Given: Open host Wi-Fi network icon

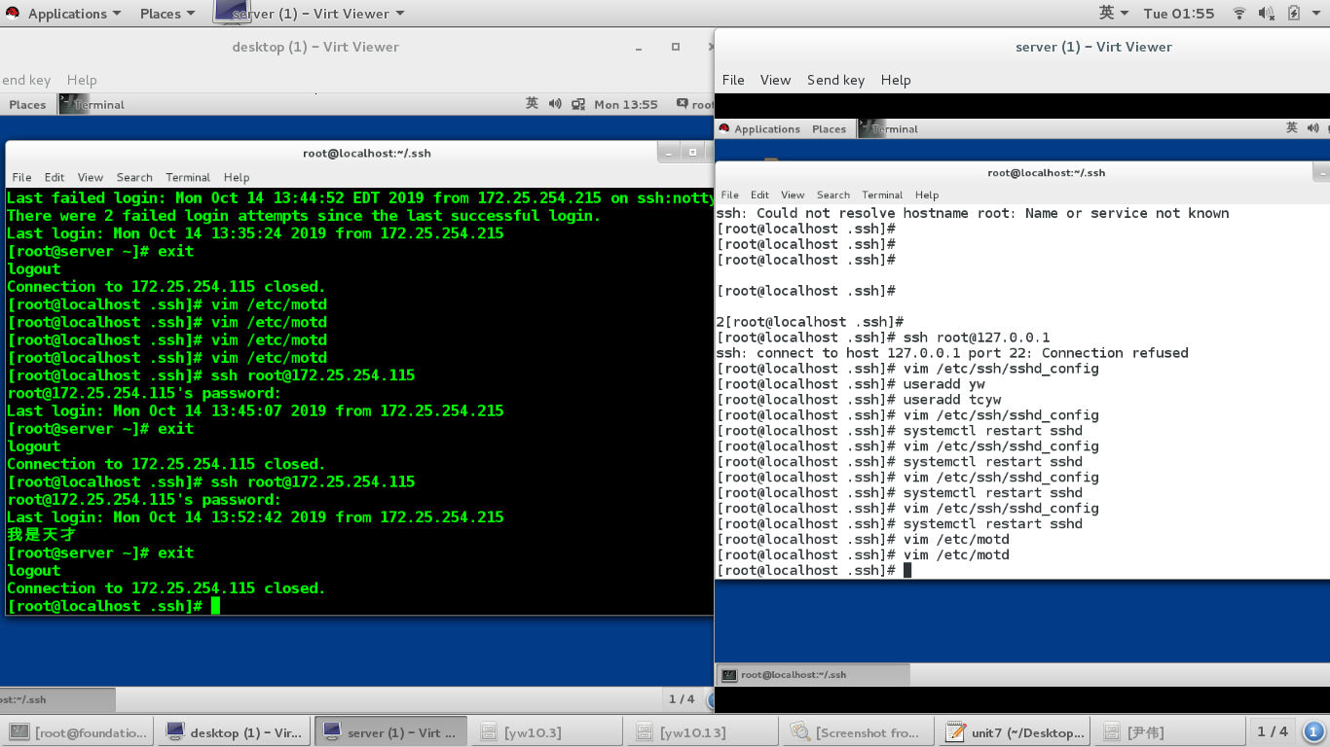Looking at the screenshot, I should 1239,14.
